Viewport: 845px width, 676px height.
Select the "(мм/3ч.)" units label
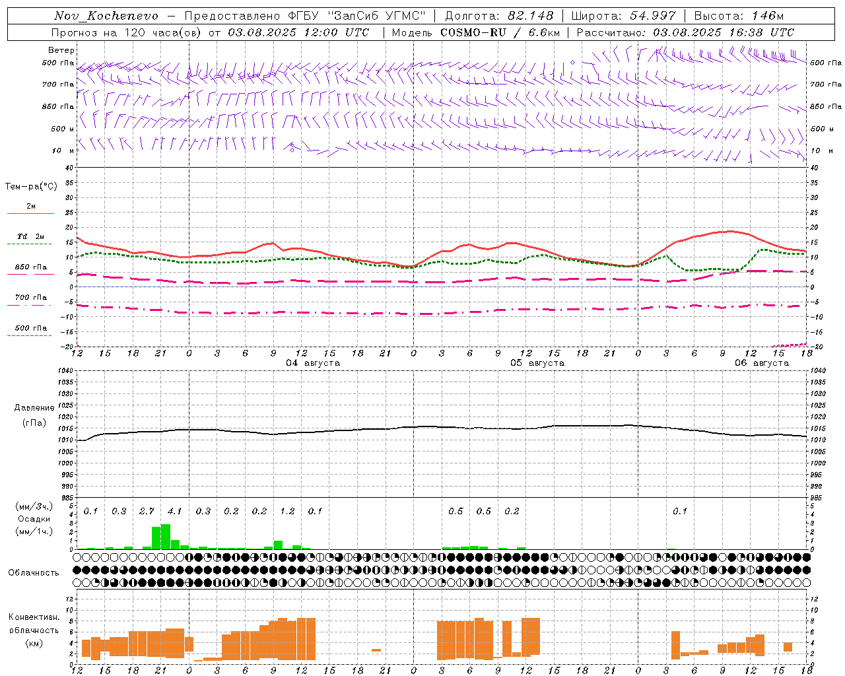click(34, 506)
